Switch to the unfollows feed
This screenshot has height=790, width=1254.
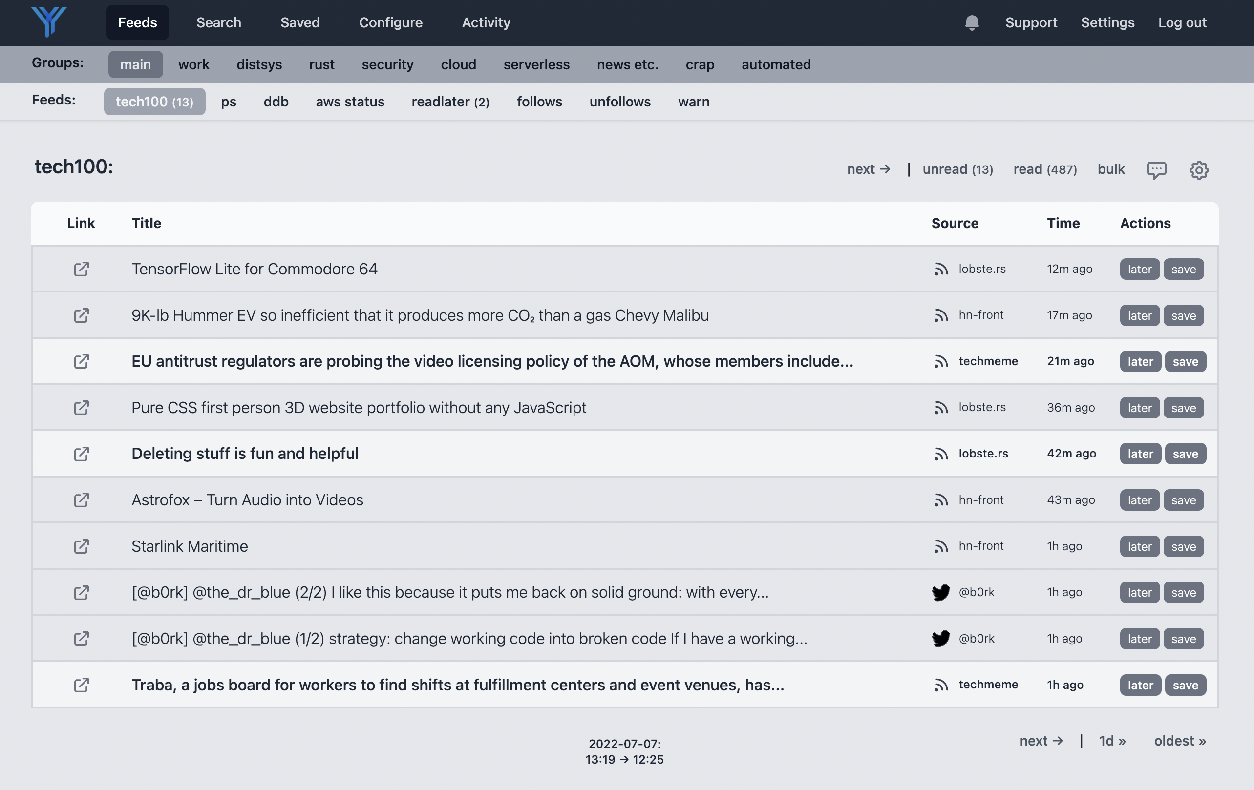[x=620, y=102]
